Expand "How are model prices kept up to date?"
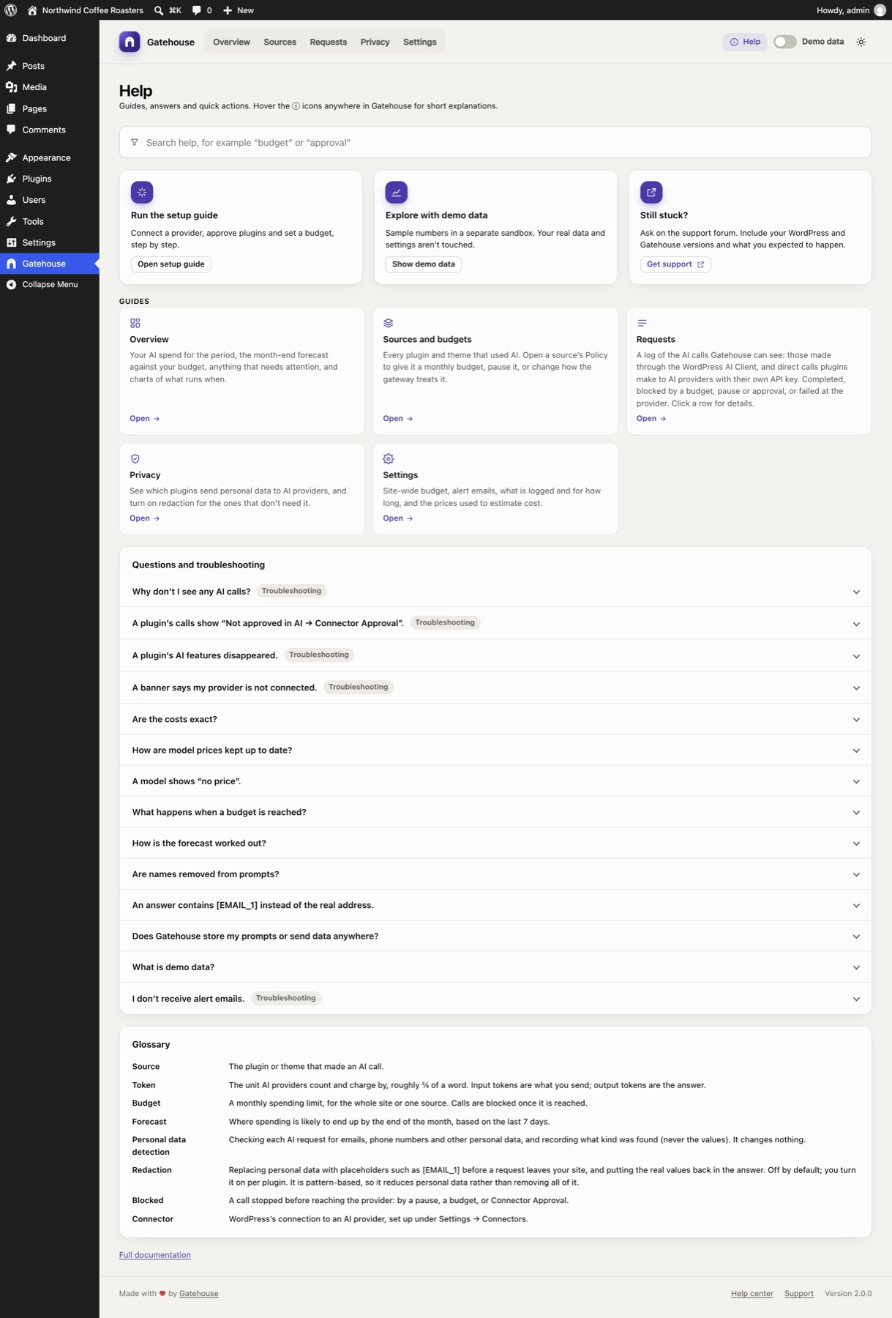Viewport: 892px width, 1318px height. (x=495, y=751)
